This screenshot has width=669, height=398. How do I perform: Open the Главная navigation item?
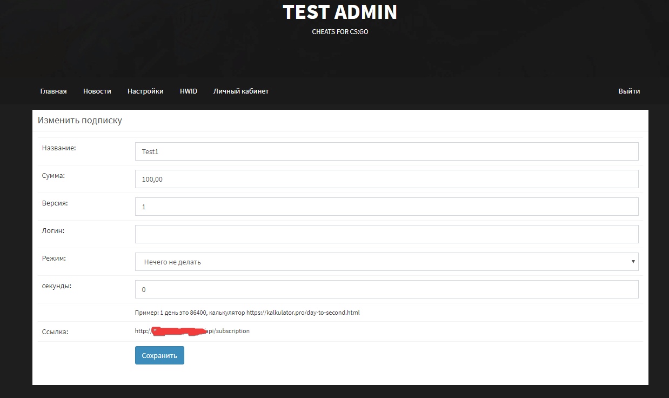53,91
